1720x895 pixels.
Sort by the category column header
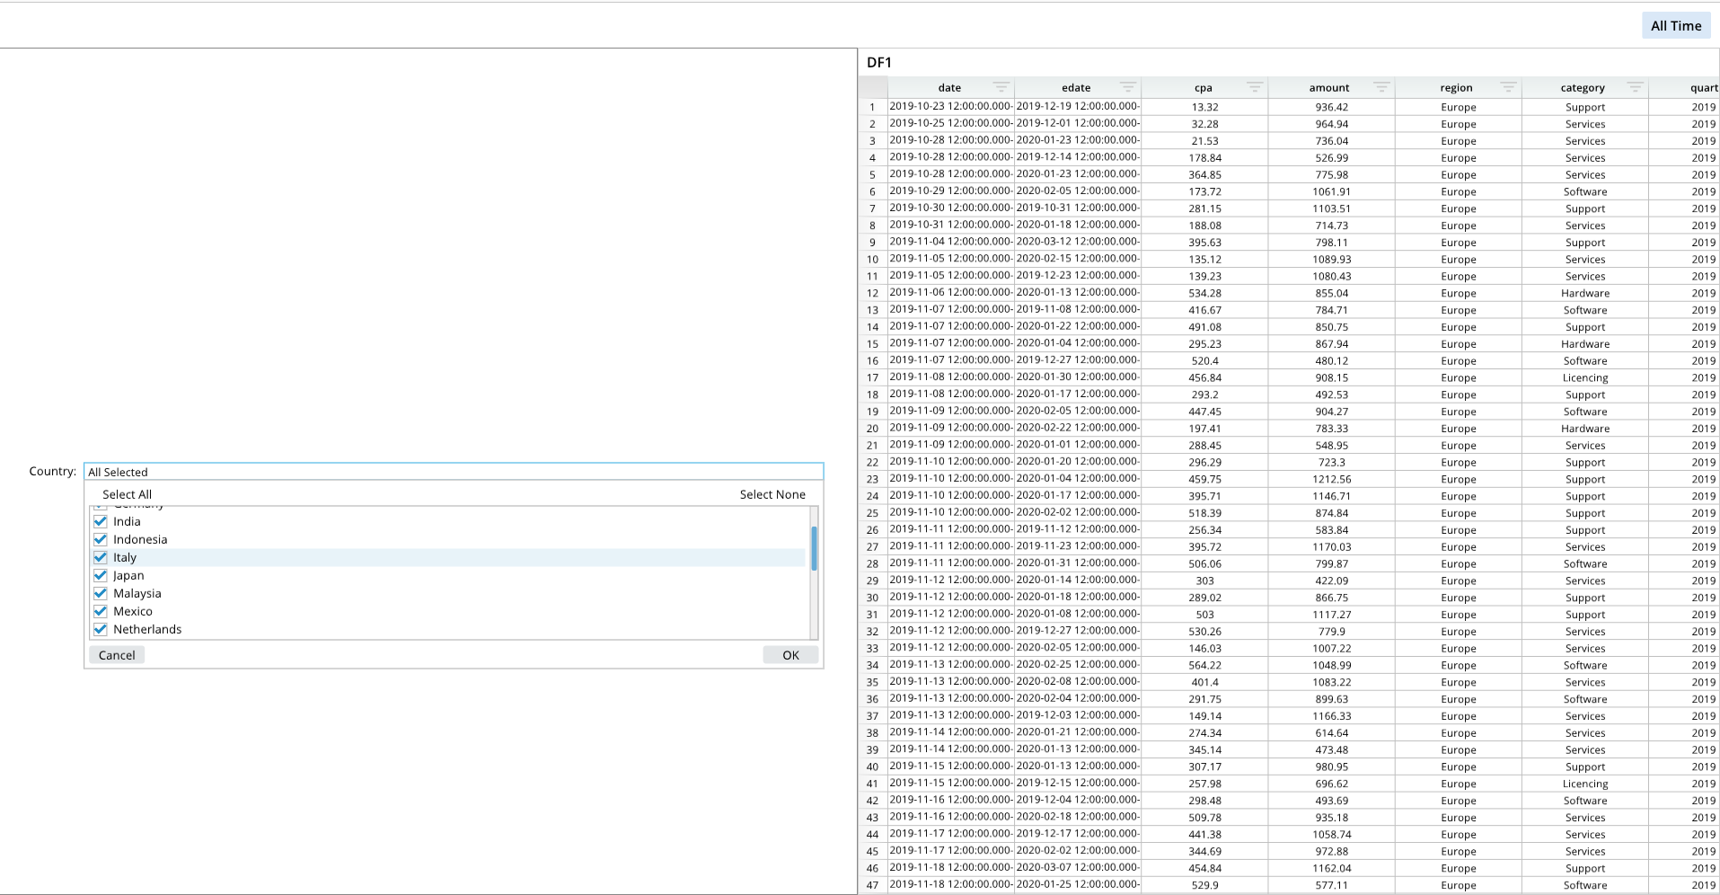point(1583,88)
